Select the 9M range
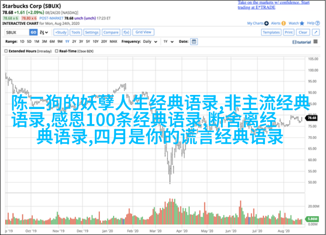 (x=60, y=42)
